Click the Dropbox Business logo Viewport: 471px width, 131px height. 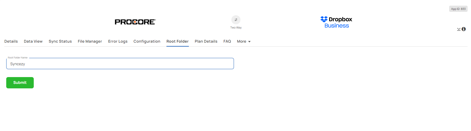pyautogui.click(x=336, y=22)
